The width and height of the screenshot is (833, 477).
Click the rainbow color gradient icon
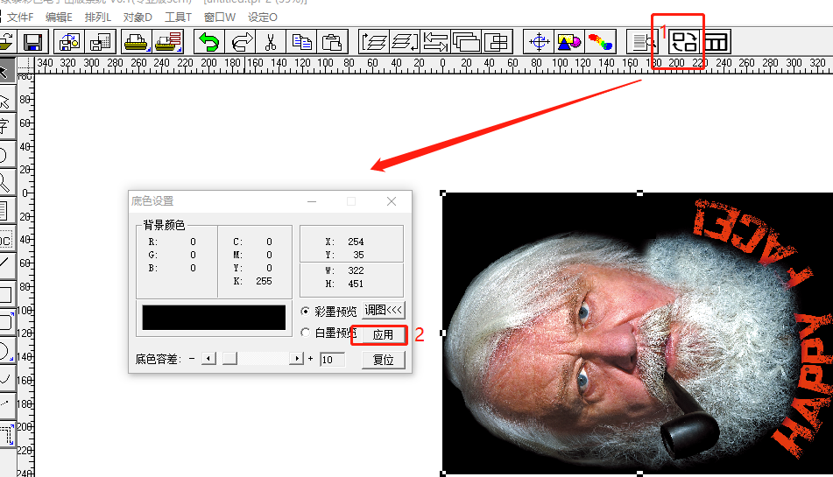point(600,42)
